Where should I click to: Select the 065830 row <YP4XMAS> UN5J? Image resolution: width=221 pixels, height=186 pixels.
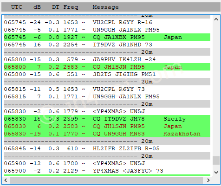click(107, 111)
